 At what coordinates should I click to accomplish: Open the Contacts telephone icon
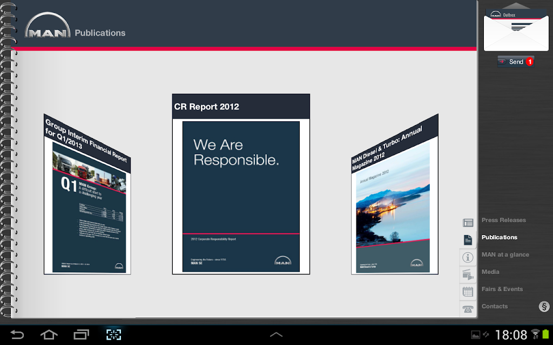tap(468, 309)
